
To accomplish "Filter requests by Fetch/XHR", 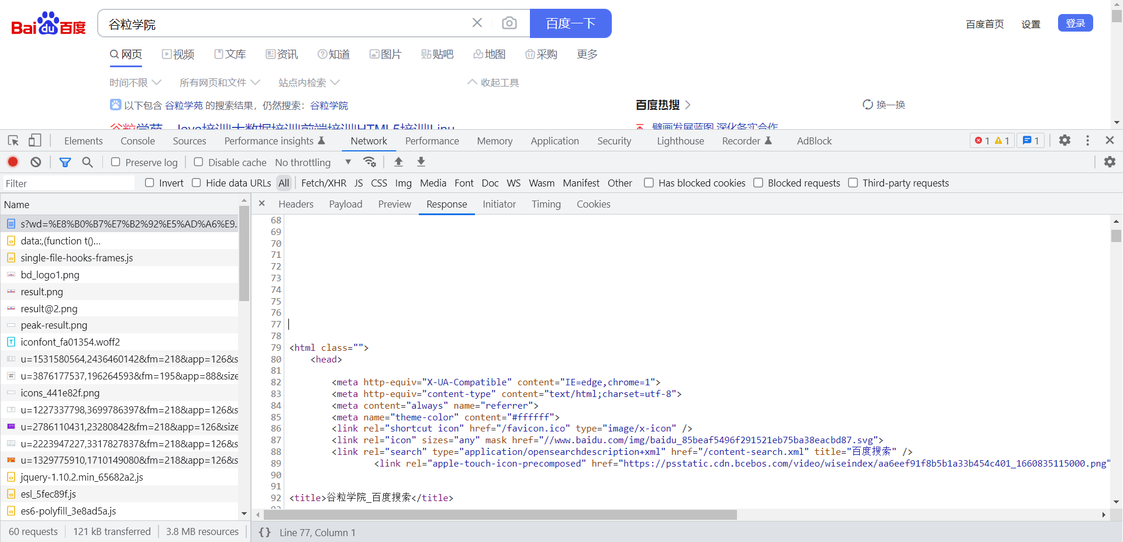I will click(x=323, y=183).
